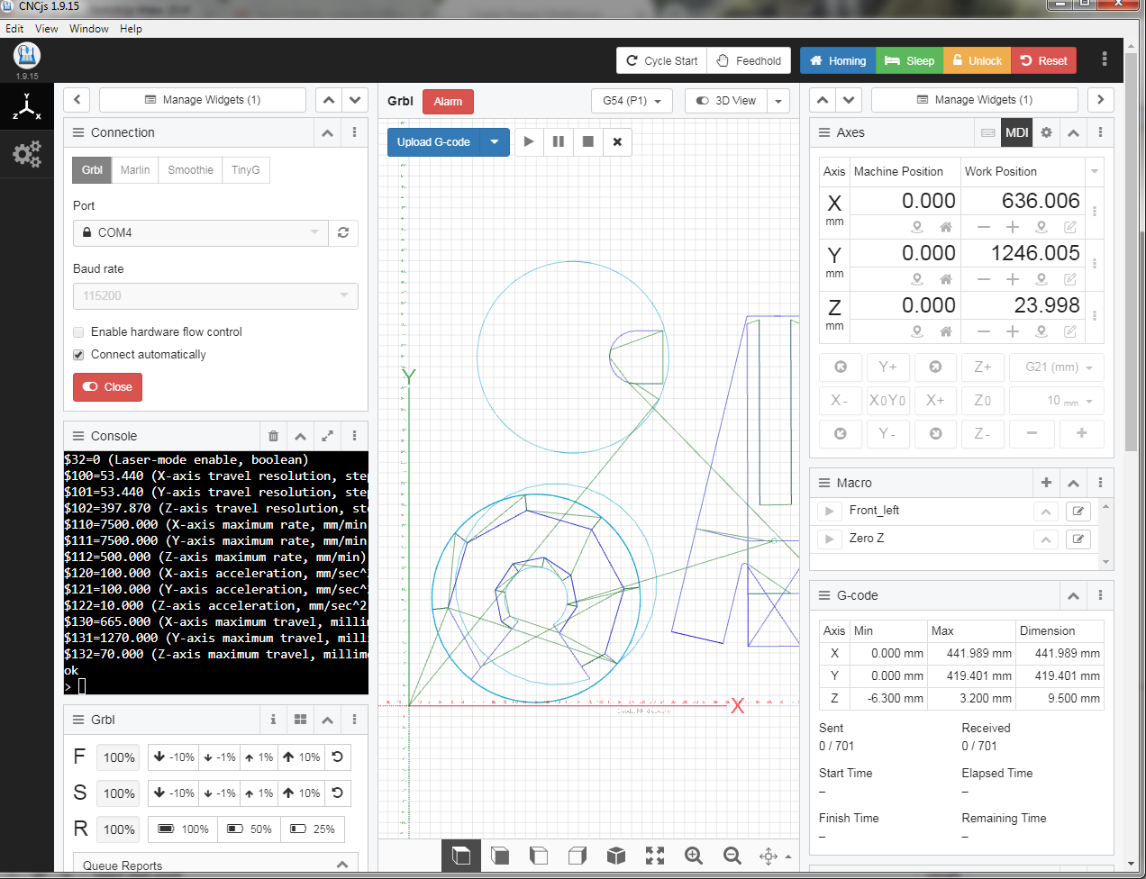Select the Marlin controller tab
This screenshot has height=879, width=1146.
135,170
